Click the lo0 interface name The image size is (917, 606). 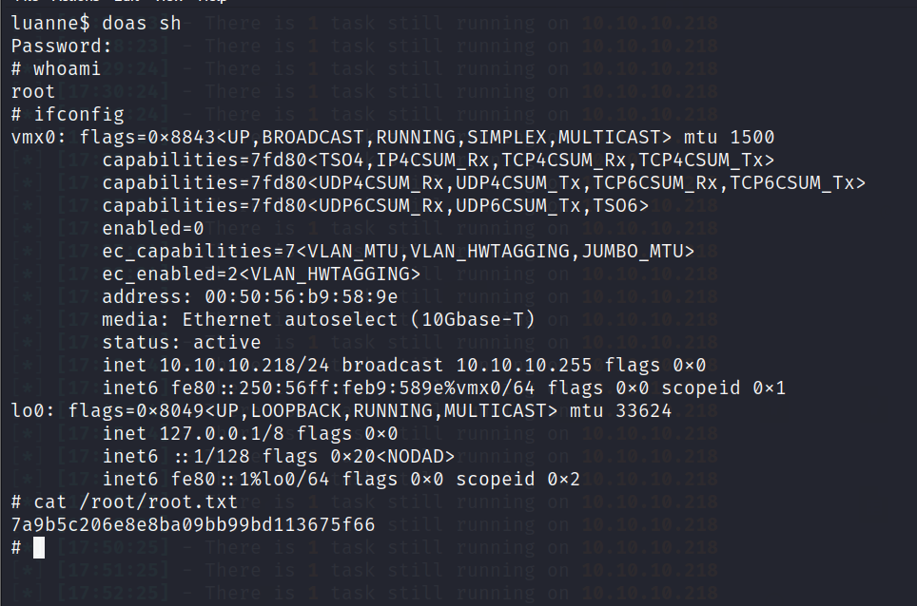28,410
